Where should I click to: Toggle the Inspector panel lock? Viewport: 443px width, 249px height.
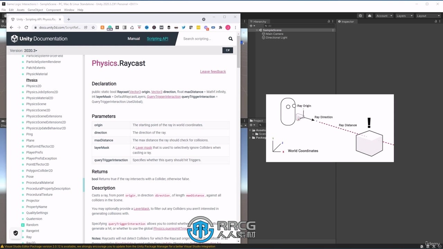(x=436, y=21)
